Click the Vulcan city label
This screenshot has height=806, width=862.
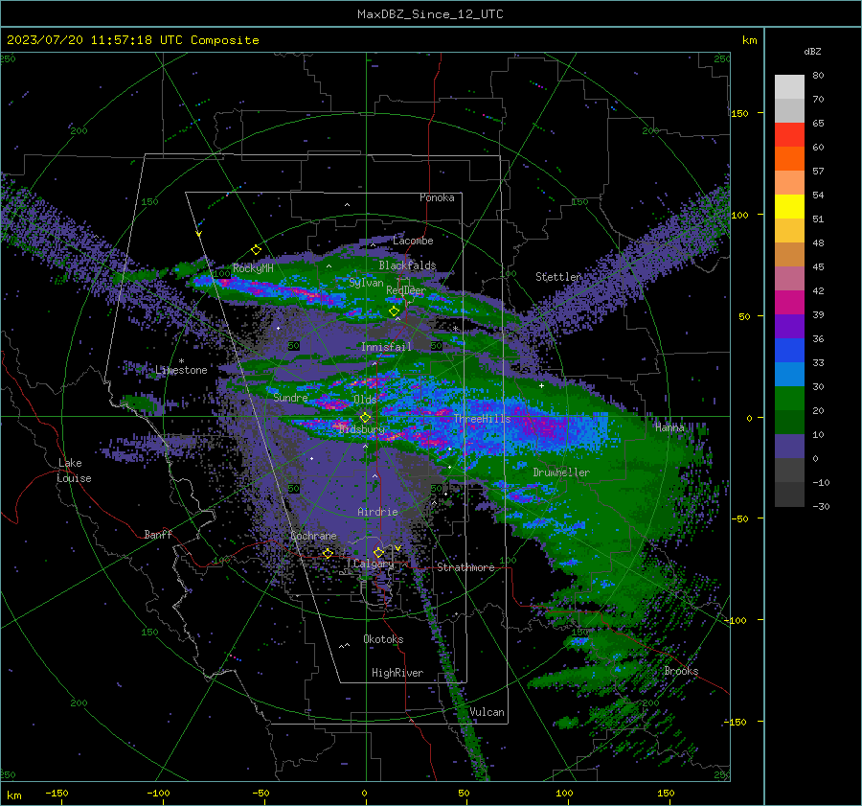click(488, 712)
